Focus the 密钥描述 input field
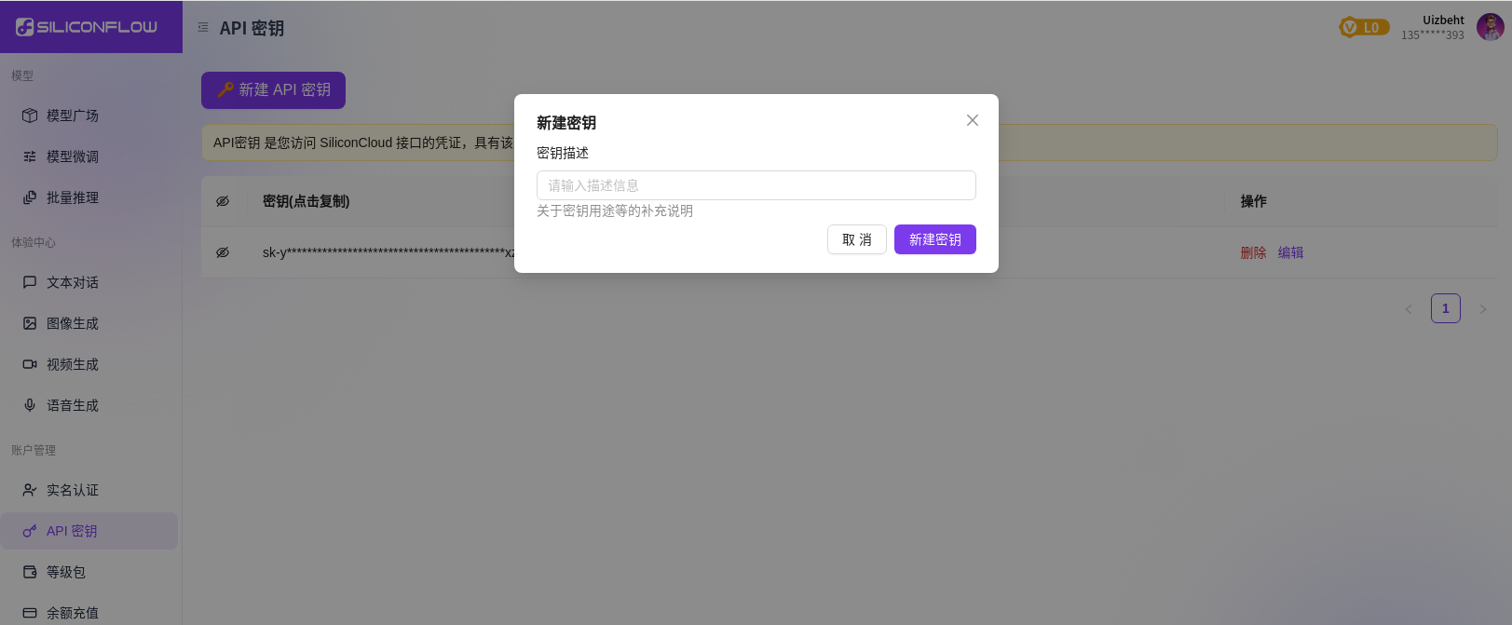 click(756, 185)
